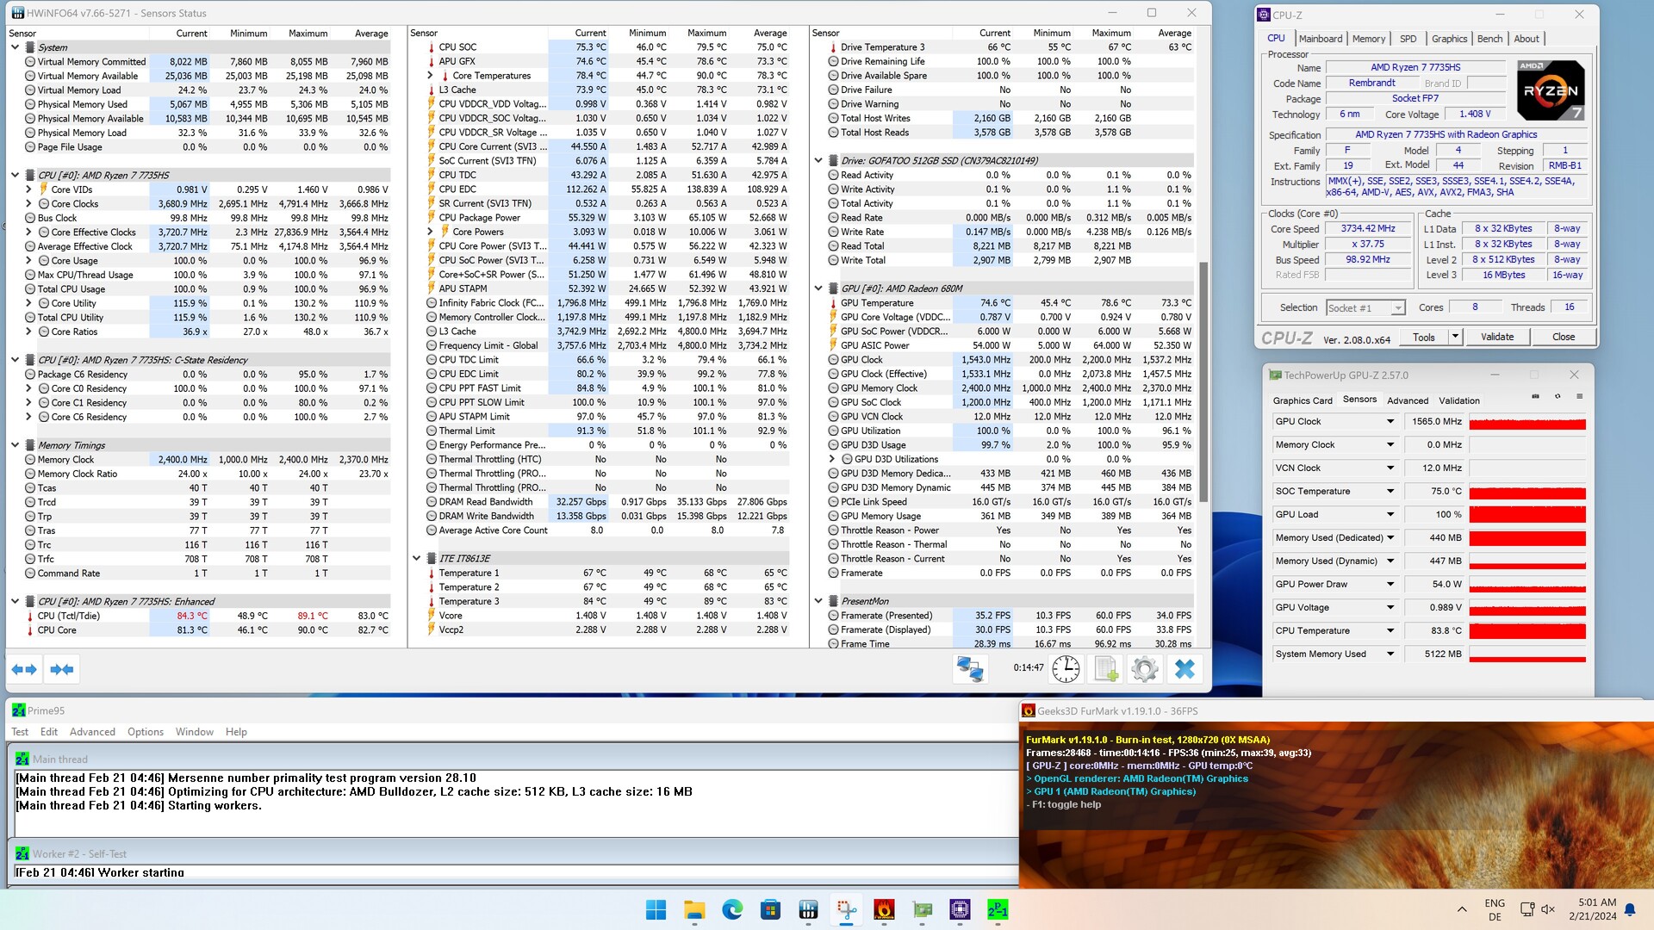1654x930 pixels.
Task: Click the Tools button in CPU-Z
Action: pos(1424,337)
